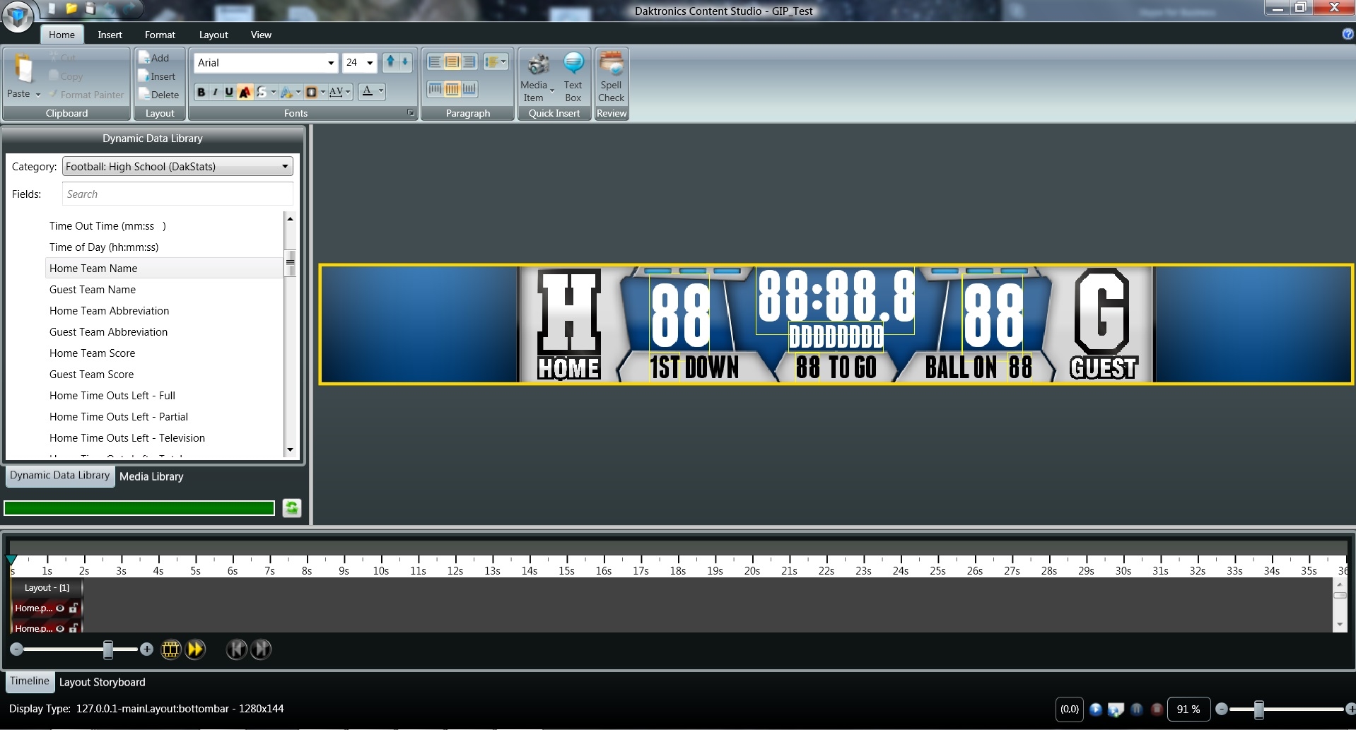Hide the first Home.p layer via eye icon
The height and width of the screenshot is (730, 1356).
click(60, 608)
